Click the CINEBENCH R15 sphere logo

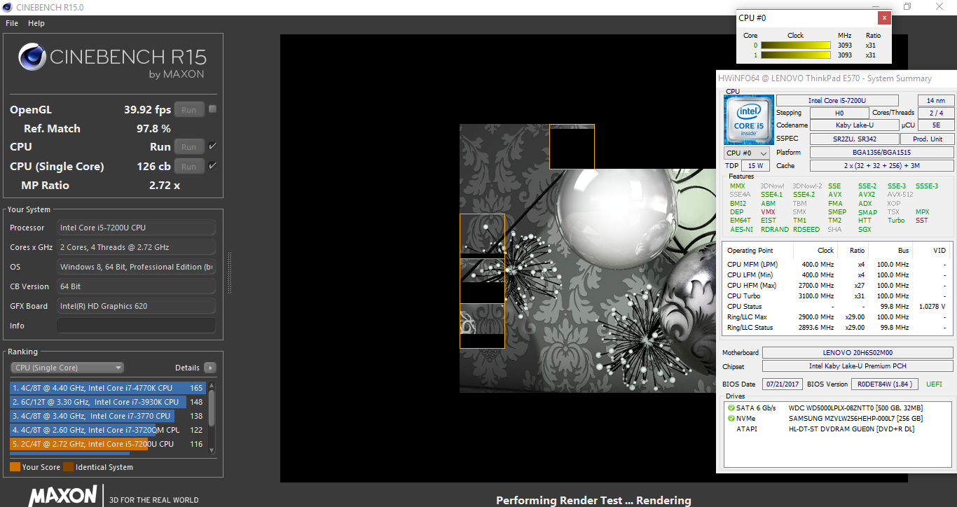[x=32, y=57]
